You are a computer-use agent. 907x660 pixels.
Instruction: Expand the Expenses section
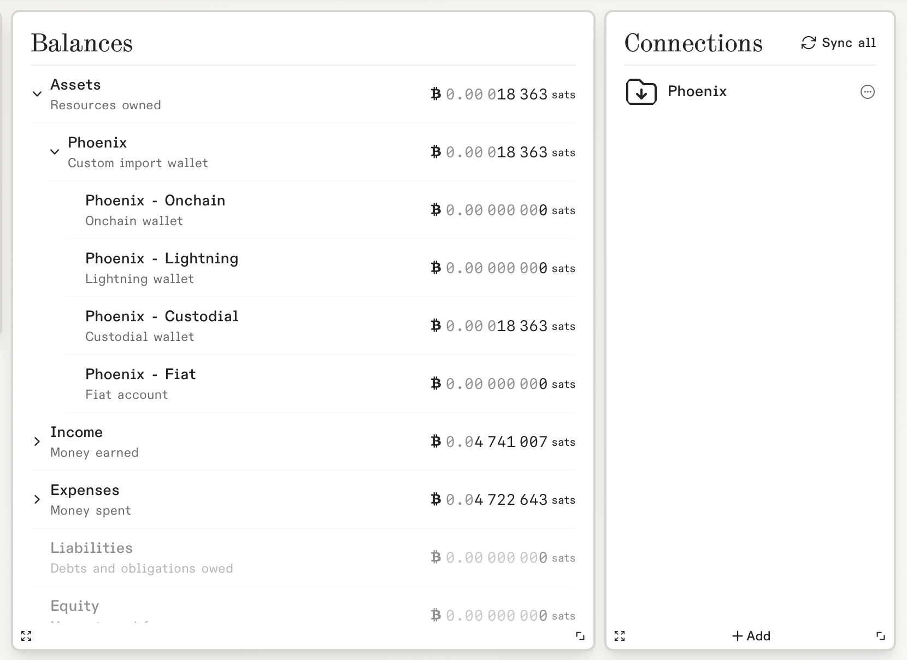(37, 499)
